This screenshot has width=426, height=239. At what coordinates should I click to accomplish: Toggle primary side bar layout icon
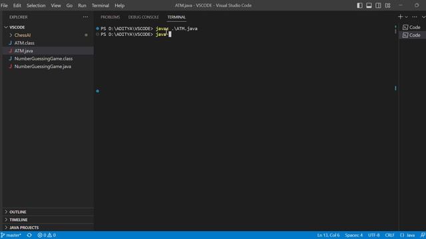(x=359, y=5)
